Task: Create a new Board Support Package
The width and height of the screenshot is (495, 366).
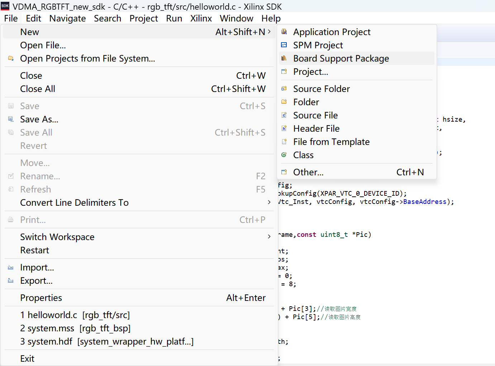Action: pos(357,58)
